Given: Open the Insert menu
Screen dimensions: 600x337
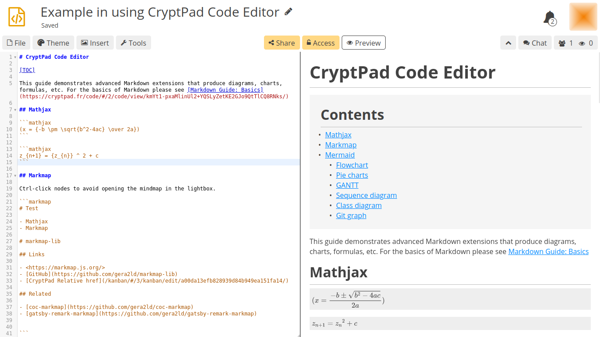Looking at the screenshot, I should (x=95, y=43).
